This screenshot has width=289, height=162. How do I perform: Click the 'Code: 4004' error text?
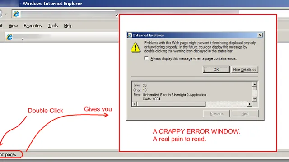pyautogui.click(x=151, y=99)
